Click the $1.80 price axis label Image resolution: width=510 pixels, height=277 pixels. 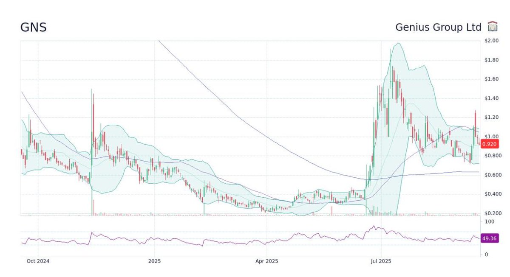click(x=491, y=60)
